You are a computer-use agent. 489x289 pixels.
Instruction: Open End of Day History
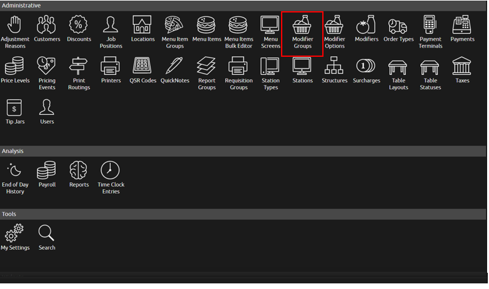(x=14, y=178)
